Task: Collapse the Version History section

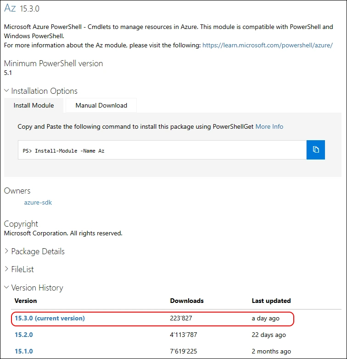Action: click(33, 288)
